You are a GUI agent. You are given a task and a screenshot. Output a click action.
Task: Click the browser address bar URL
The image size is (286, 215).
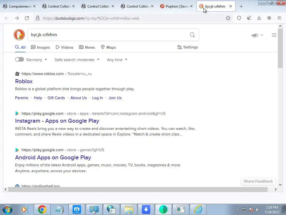point(91,18)
